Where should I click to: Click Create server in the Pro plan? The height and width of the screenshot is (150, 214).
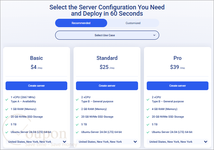point(178,86)
